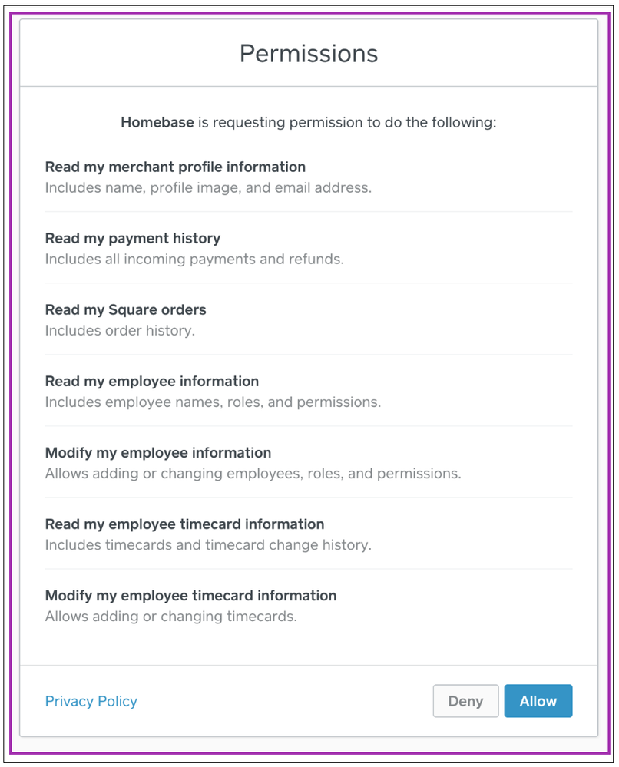This screenshot has width=619, height=767.
Task: Click the permission request header sentence
Action: tap(309, 122)
